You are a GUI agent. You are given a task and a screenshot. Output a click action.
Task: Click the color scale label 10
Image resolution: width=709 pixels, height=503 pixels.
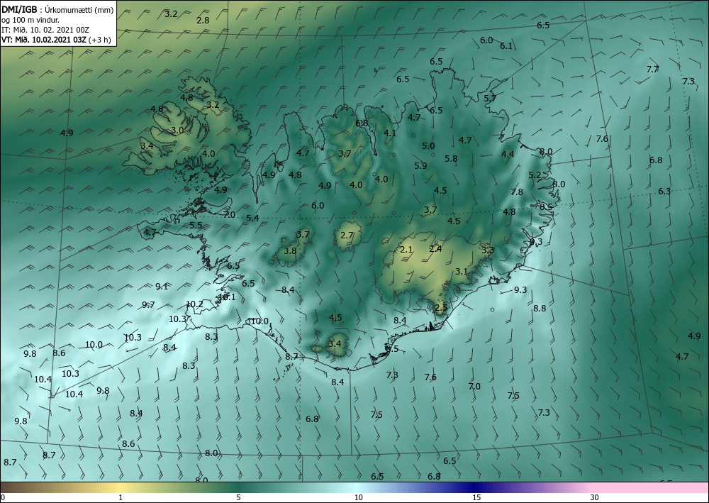358,497
